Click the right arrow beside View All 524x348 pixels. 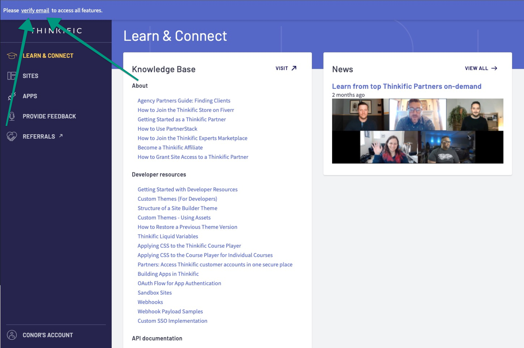tap(494, 68)
